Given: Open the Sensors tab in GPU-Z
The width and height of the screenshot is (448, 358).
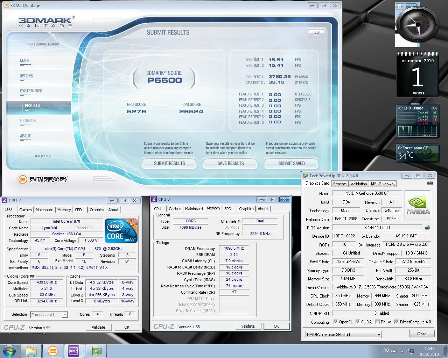Looking at the screenshot, I should pyautogui.click(x=340, y=184).
